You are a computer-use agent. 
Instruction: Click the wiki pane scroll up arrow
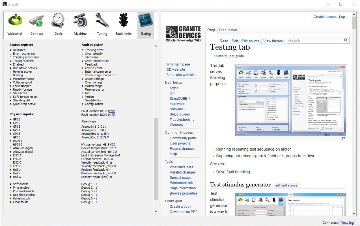tap(354, 14)
